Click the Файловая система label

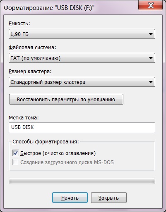pyautogui.click(x=32, y=48)
